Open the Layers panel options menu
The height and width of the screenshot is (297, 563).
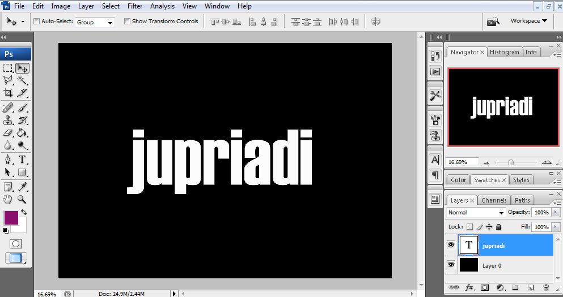click(556, 203)
